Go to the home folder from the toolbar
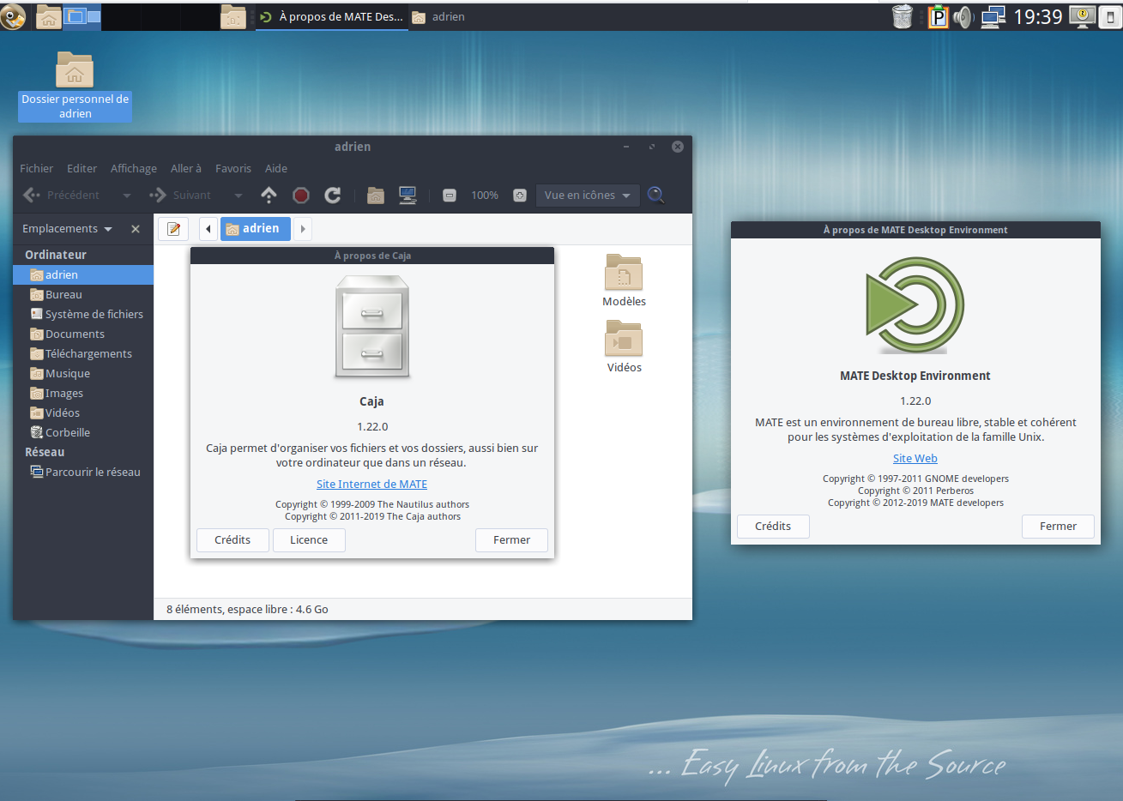This screenshot has width=1123, height=801. [x=376, y=196]
